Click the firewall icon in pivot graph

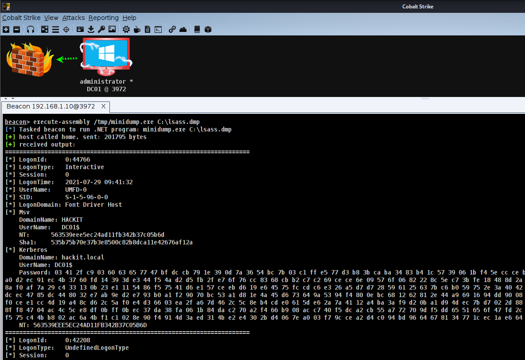[x=30, y=59]
